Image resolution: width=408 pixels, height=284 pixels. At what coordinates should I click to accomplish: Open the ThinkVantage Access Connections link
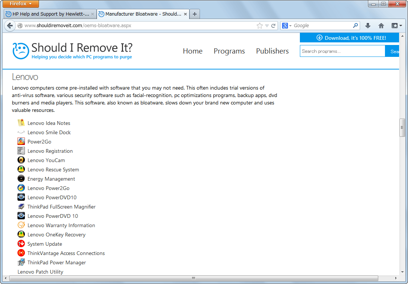point(66,253)
